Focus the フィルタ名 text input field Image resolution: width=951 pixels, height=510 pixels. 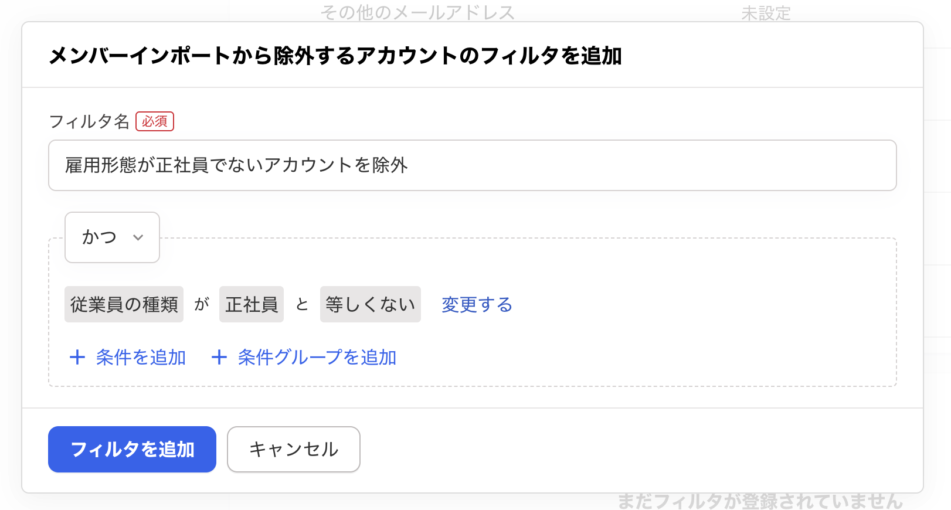(472, 165)
